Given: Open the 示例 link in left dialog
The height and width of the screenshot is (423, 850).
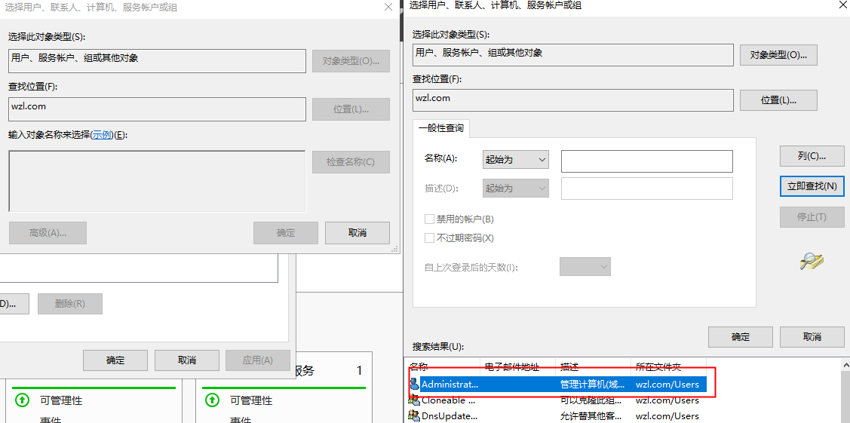Looking at the screenshot, I should click(x=102, y=135).
